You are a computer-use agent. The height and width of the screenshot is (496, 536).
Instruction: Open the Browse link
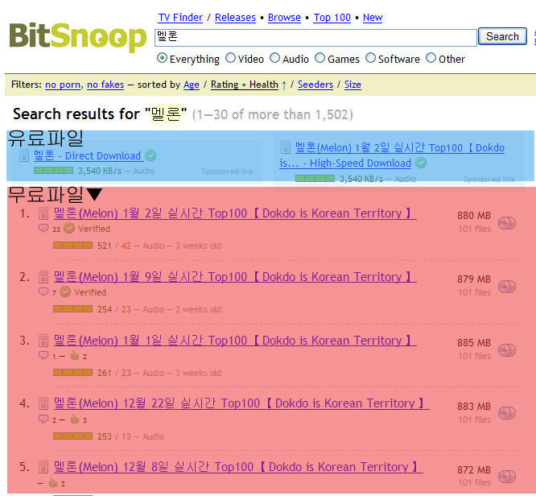284,18
